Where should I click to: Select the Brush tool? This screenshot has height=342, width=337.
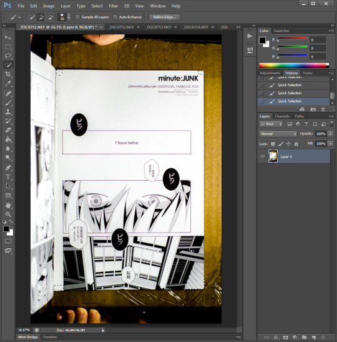(x=8, y=103)
